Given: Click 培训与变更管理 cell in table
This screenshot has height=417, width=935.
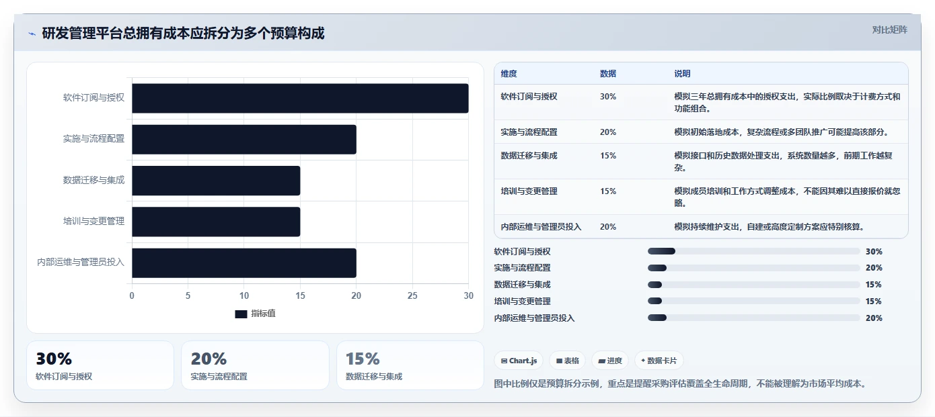Looking at the screenshot, I should coord(529,191).
